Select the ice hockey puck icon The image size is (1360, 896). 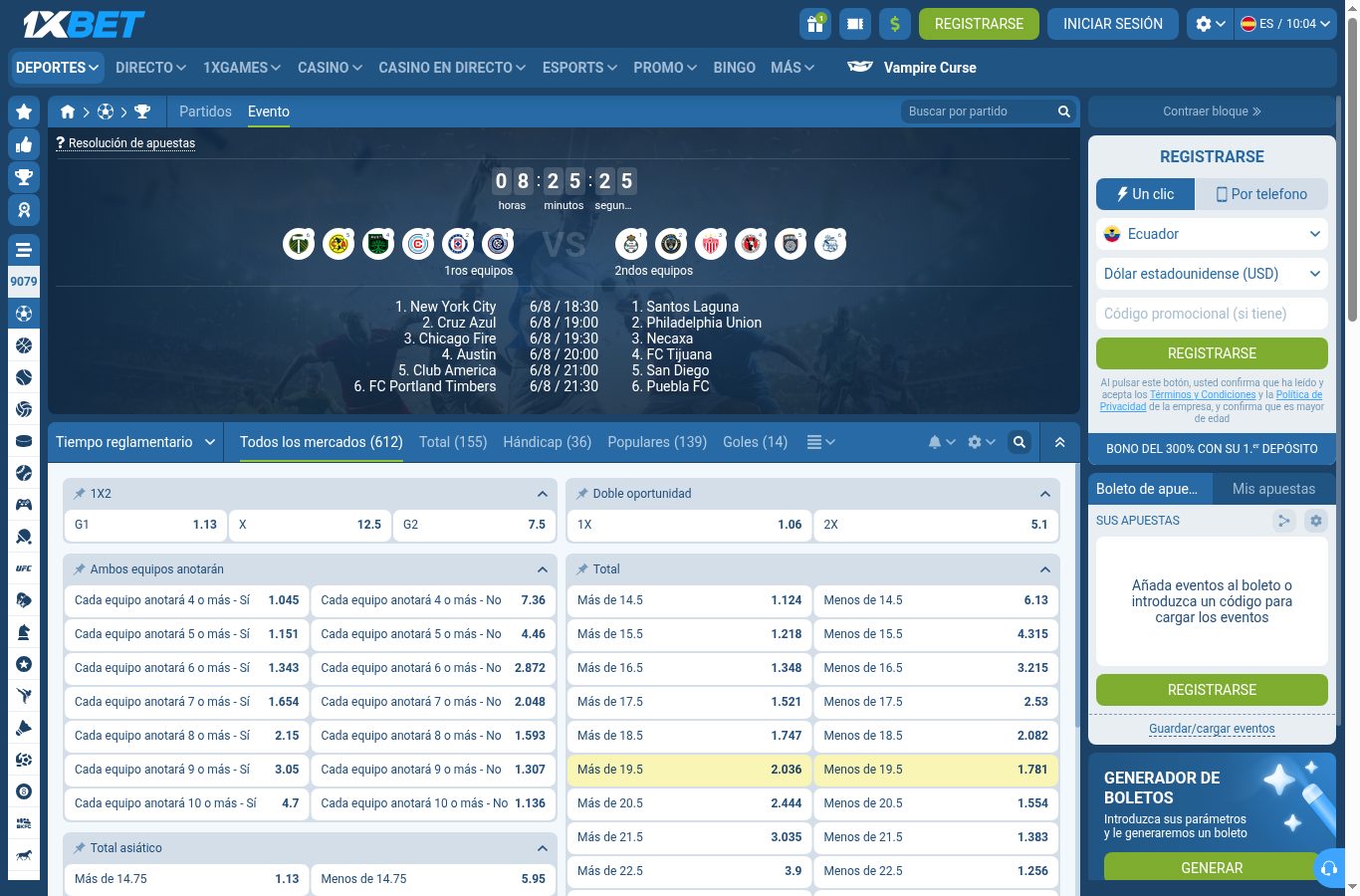click(x=24, y=441)
